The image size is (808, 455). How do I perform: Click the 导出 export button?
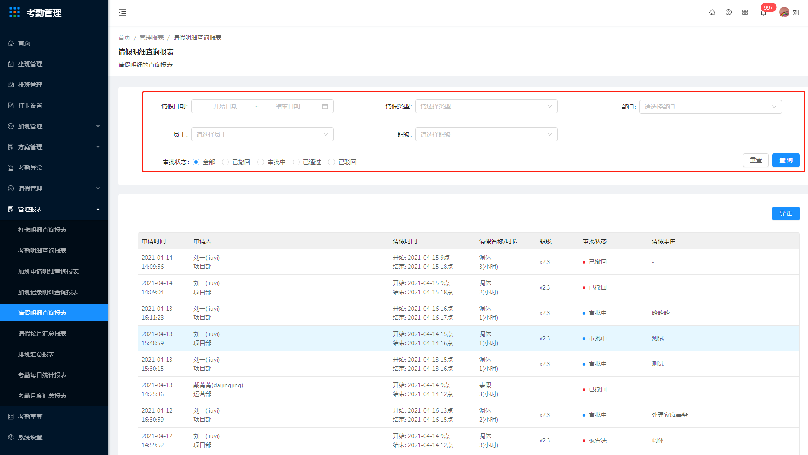point(786,213)
